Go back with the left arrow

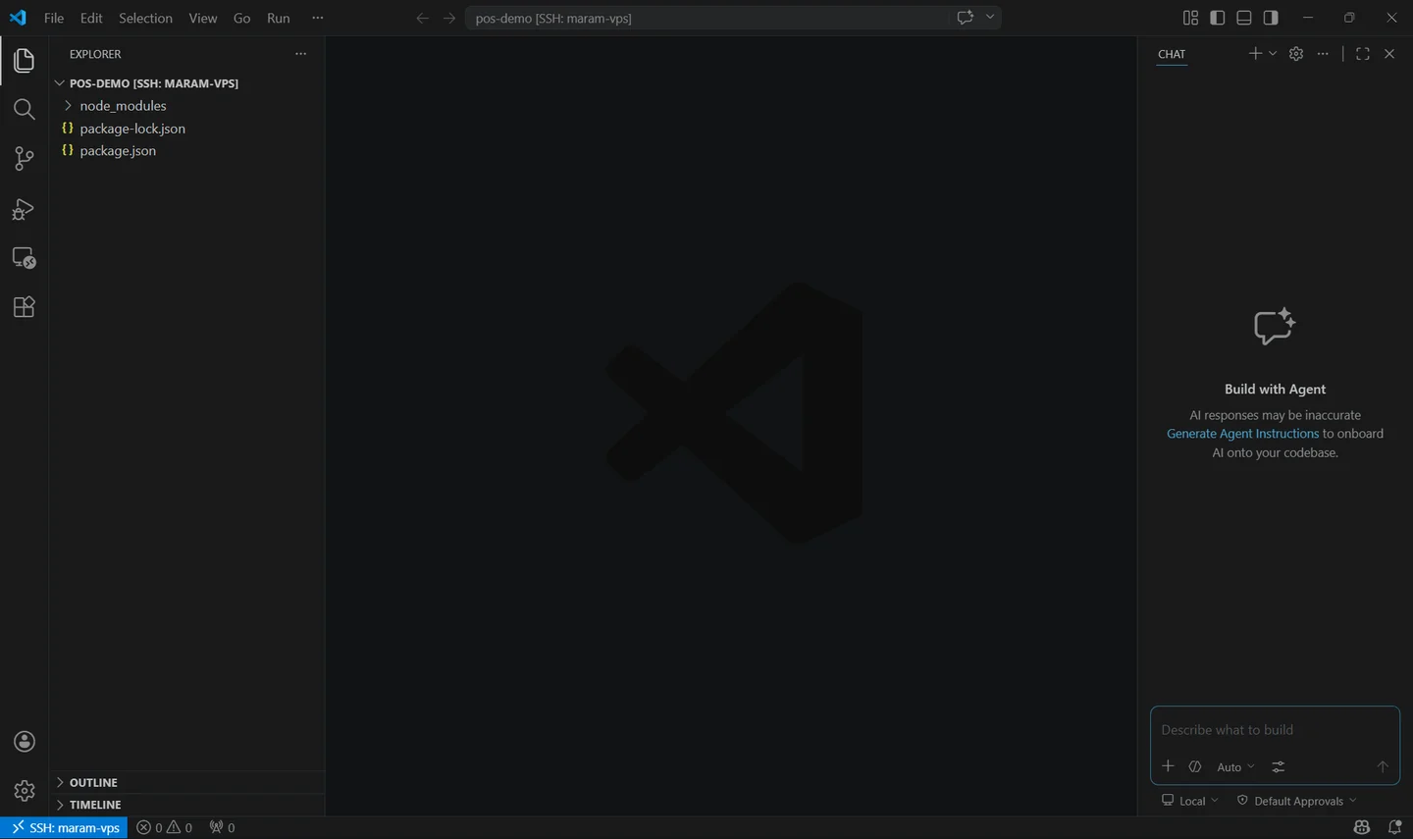422,18
